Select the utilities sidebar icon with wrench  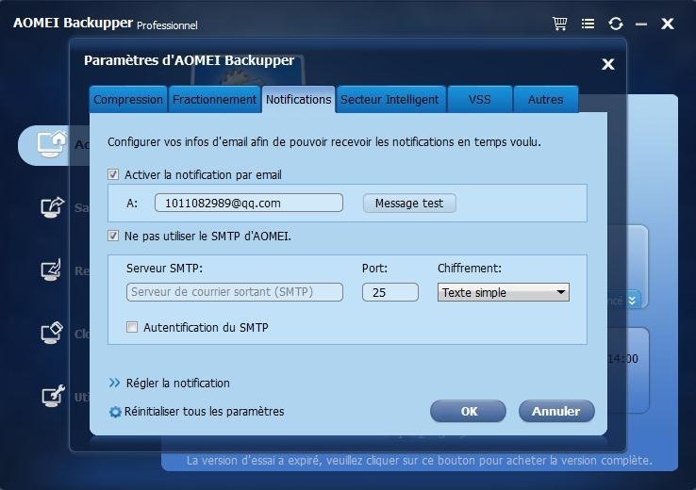click(53, 396)
